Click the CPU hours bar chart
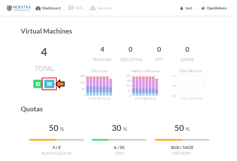 [x=99, y=86]
